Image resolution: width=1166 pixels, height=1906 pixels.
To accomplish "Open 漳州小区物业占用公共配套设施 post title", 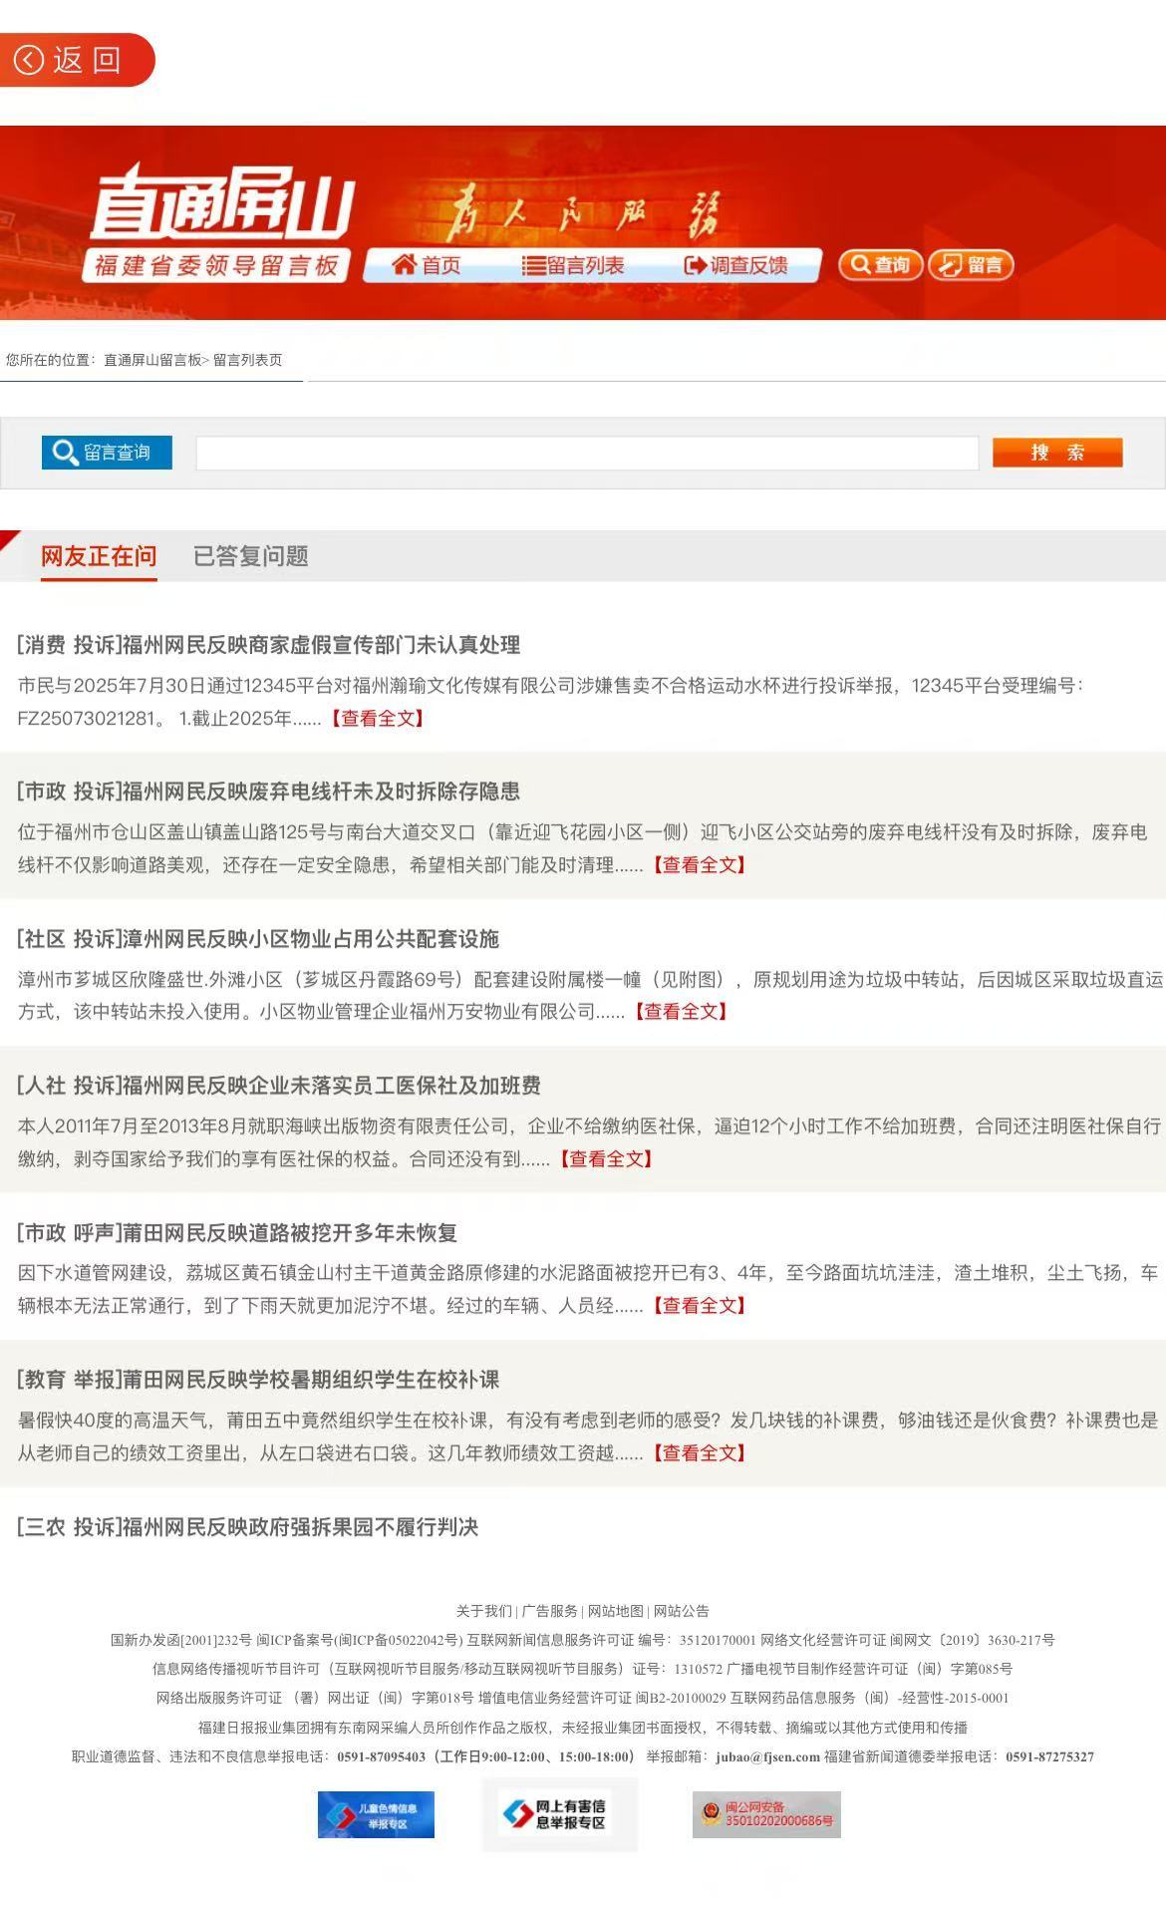I will 258,939.
